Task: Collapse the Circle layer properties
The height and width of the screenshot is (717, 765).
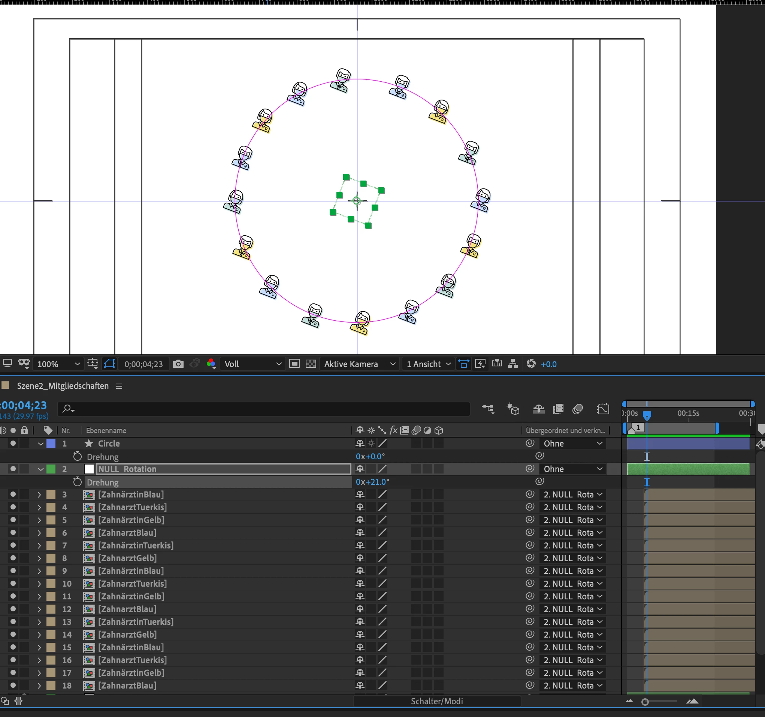Action: (40, 444)
